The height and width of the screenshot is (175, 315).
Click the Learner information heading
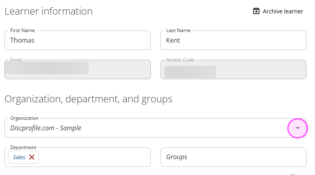pyautogui.click(x=48, y=11)
